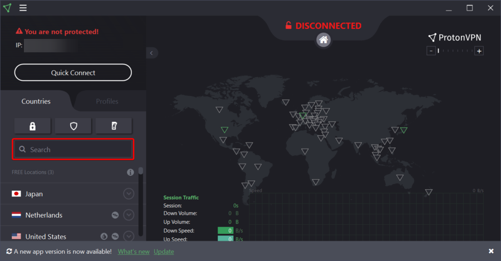
Task: Collapse the sidebar with arrow button
Action: (x=151, y=53)
